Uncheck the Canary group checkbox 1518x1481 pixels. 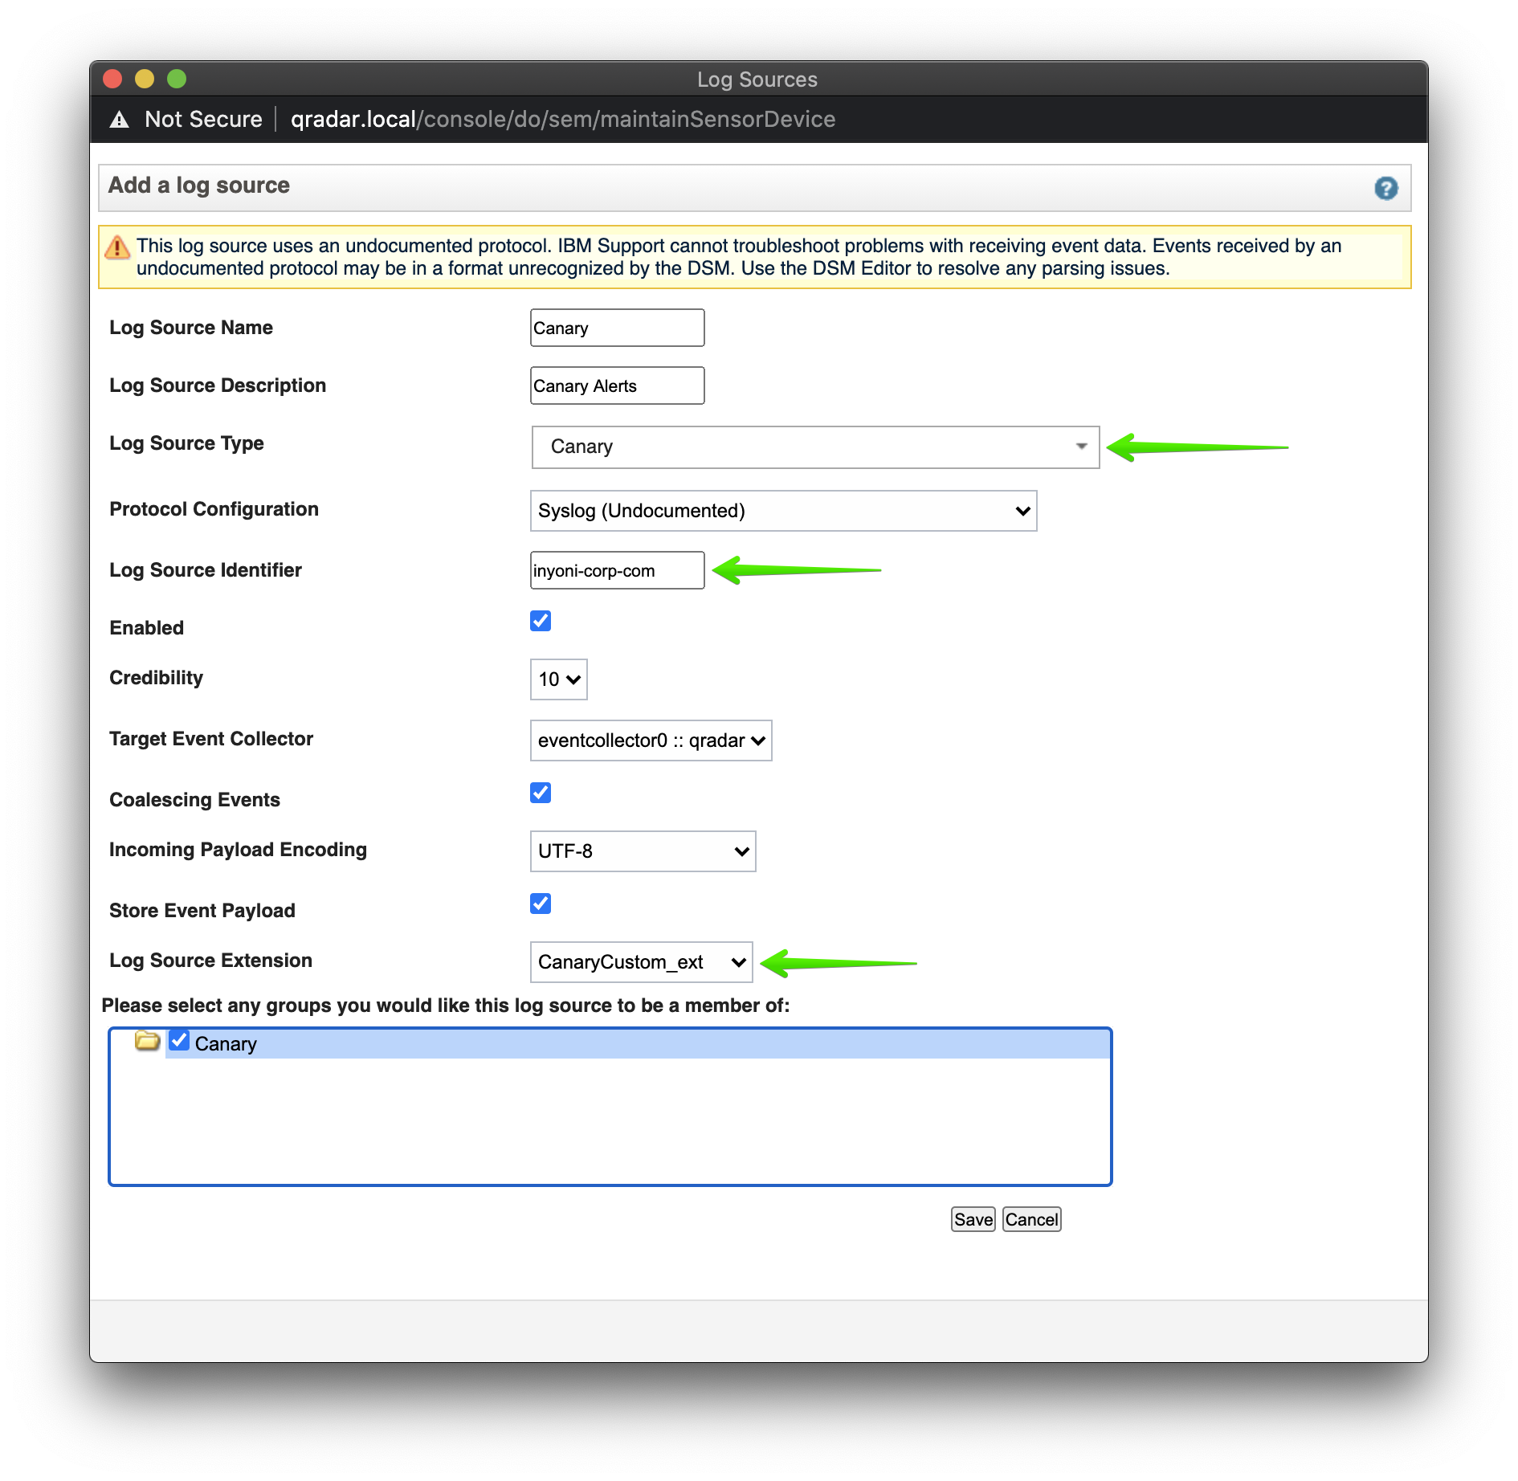click(178, 1041)
